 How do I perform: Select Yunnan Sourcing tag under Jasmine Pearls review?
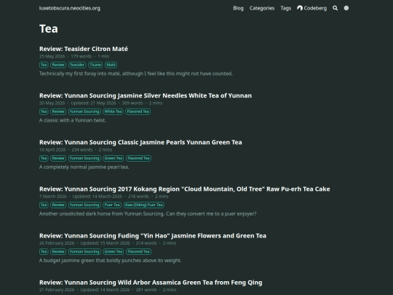[x=84, y=158]
